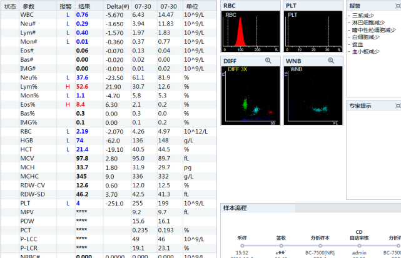Sort by the 报警 column header in table
Screen dimensions: 401x258
[x=66, y=6]
